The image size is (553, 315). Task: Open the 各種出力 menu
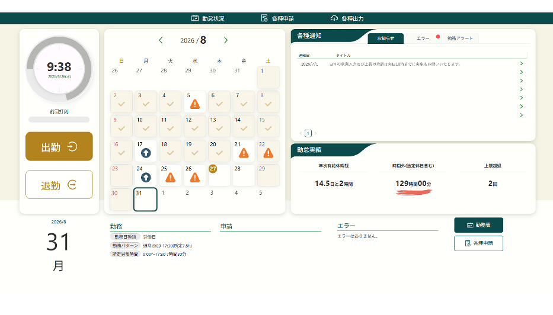click(347, 18)
